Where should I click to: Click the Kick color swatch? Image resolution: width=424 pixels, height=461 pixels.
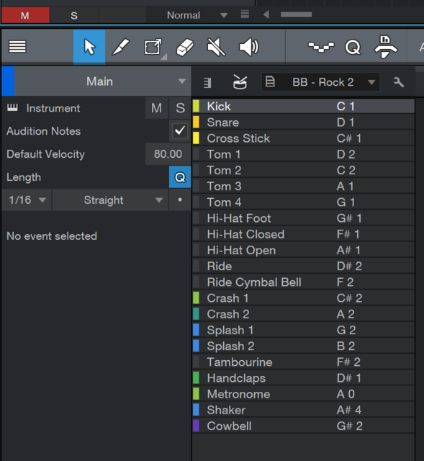point(196,106)
